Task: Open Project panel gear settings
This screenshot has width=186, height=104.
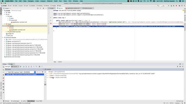Action: (43, 8)
